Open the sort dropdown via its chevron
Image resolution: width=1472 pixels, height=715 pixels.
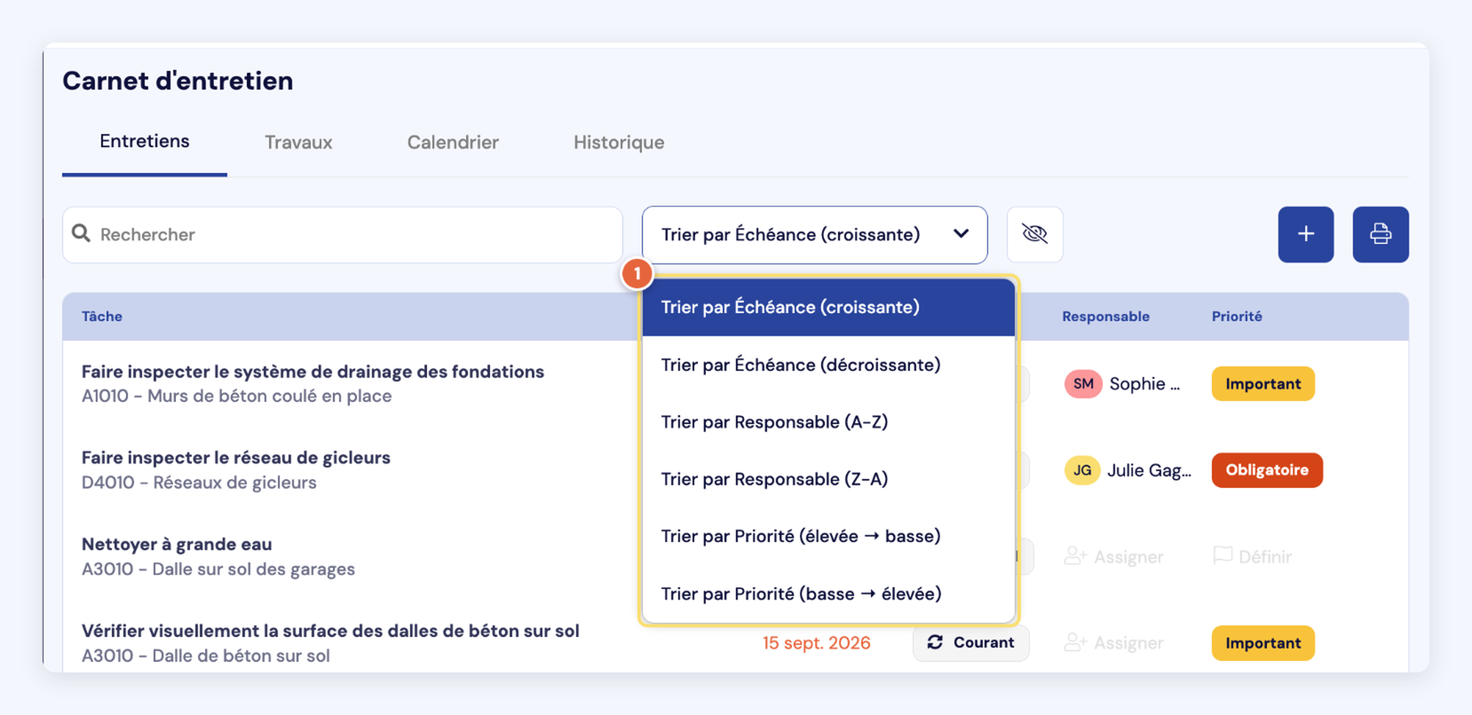tap(961, 234)
